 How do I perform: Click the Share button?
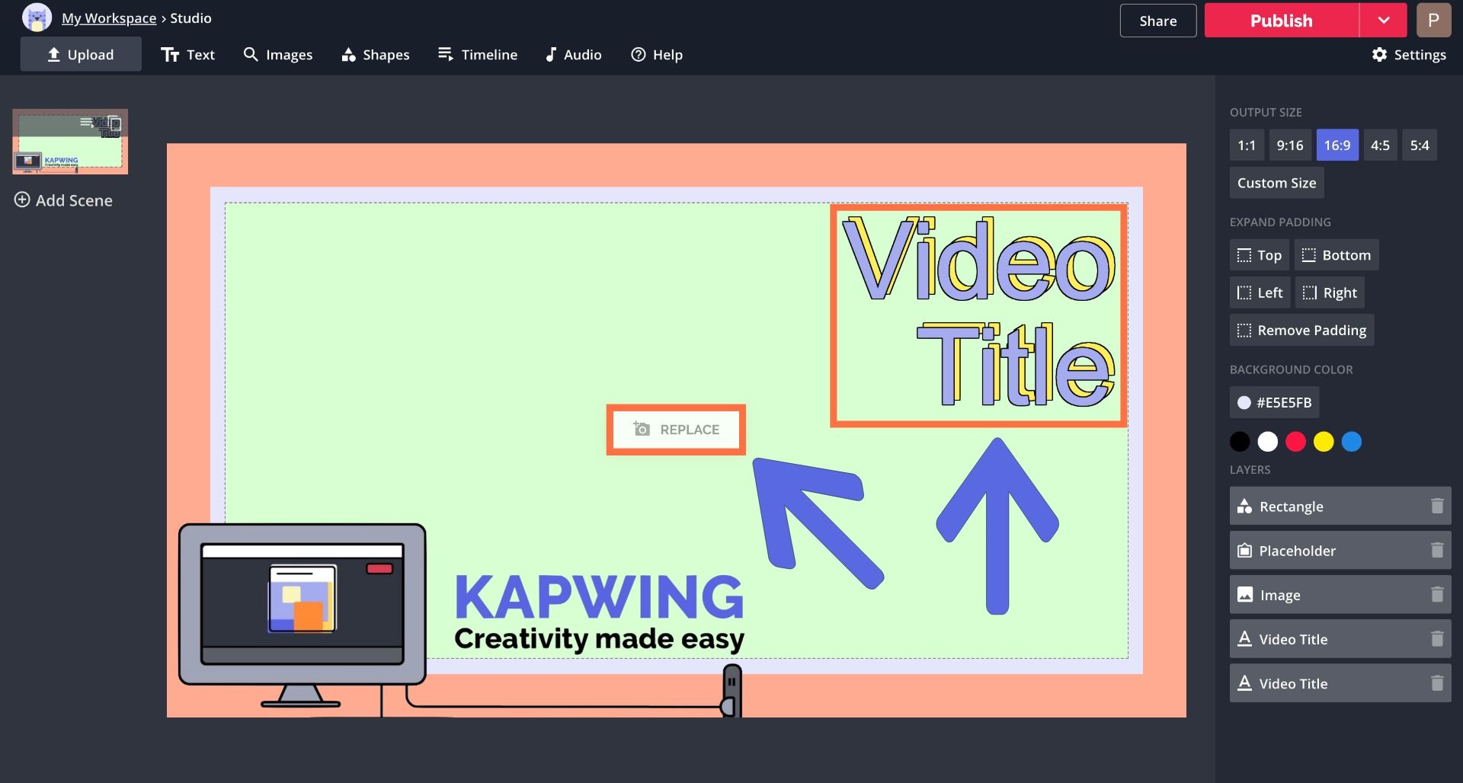point(1158,21)
